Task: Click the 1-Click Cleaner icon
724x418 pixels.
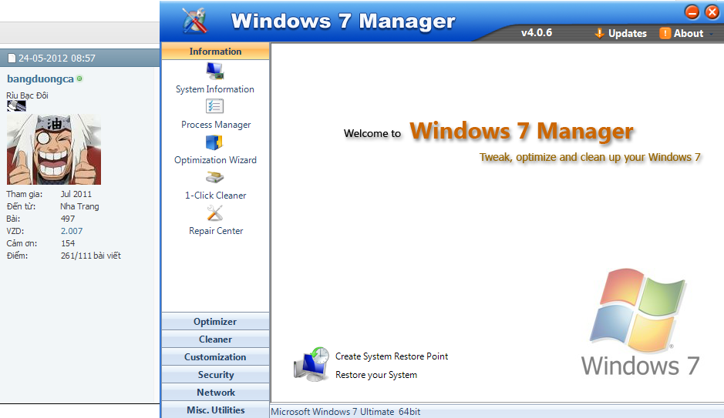Action: pos(215,178)
